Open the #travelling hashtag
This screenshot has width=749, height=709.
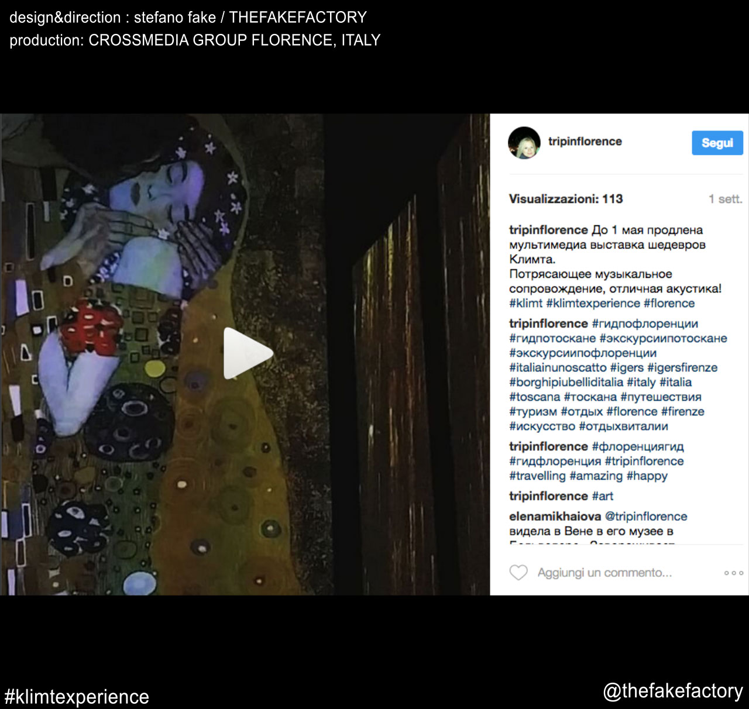tap(537, 476)
